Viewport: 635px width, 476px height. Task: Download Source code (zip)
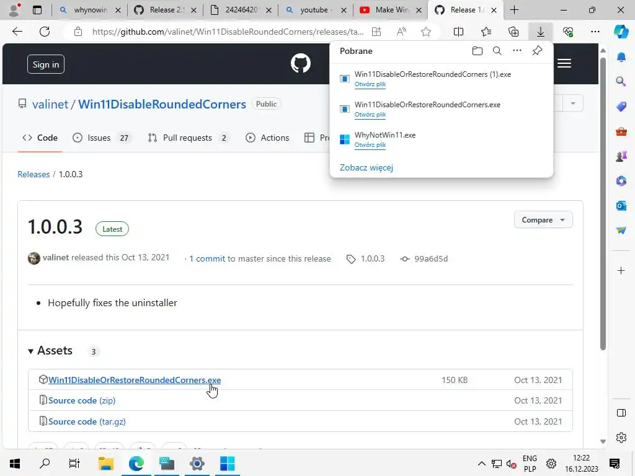(82, 400)
